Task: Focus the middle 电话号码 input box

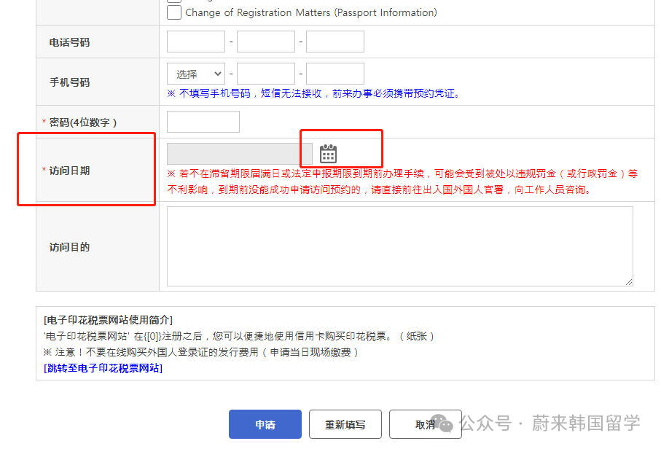Action: 265,42
